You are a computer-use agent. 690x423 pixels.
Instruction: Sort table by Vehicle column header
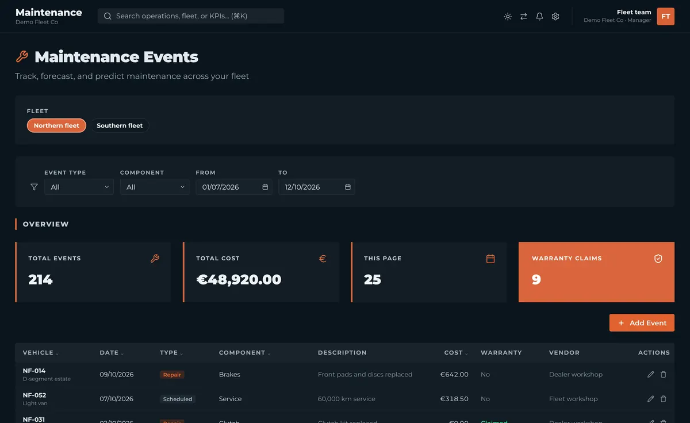41,353
